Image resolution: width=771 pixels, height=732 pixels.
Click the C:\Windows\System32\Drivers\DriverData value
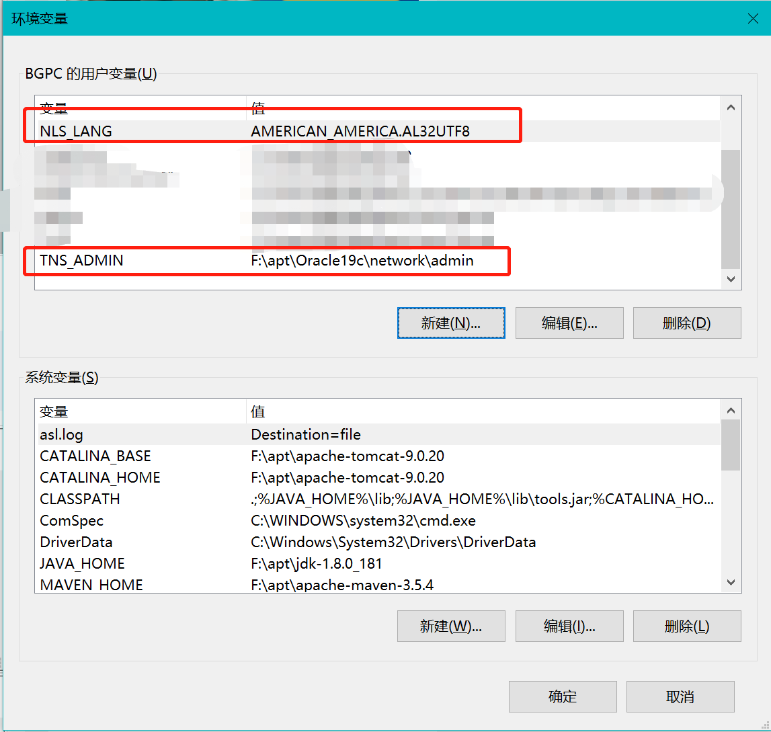(393, 542)
